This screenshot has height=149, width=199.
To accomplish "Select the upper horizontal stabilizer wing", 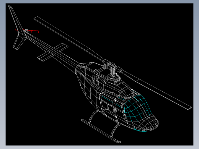I will tap(61, 47).
